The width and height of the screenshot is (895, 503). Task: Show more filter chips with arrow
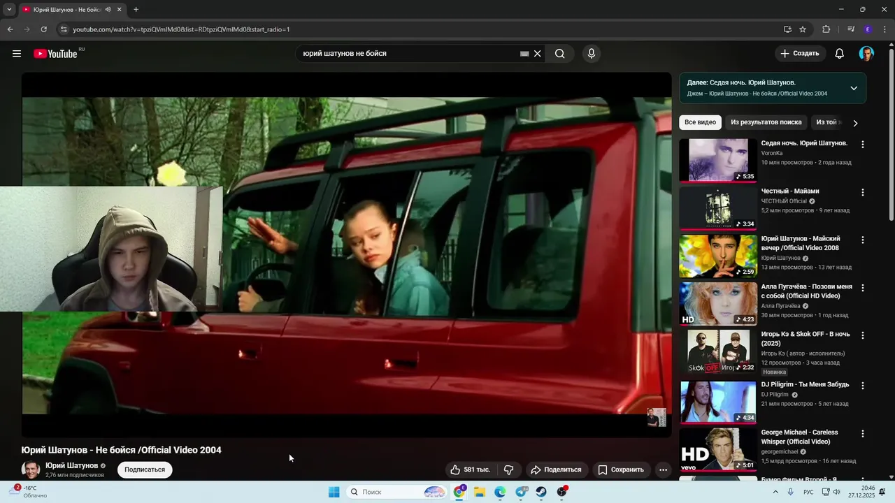(x=854, y=123)
